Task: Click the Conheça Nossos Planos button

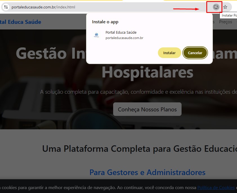Action: [147, 109]
